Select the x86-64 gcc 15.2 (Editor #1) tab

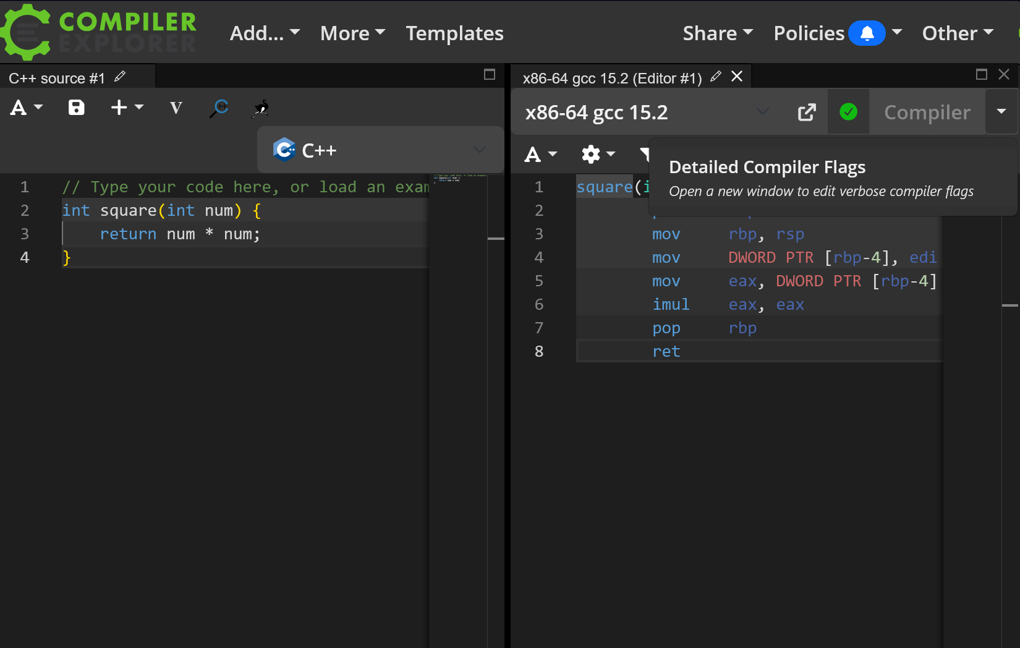612,78
